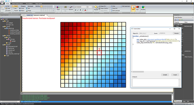Screen dimensions: 194x105
Task: Toggle bold font formatting
Action: (x=80, y=10)
